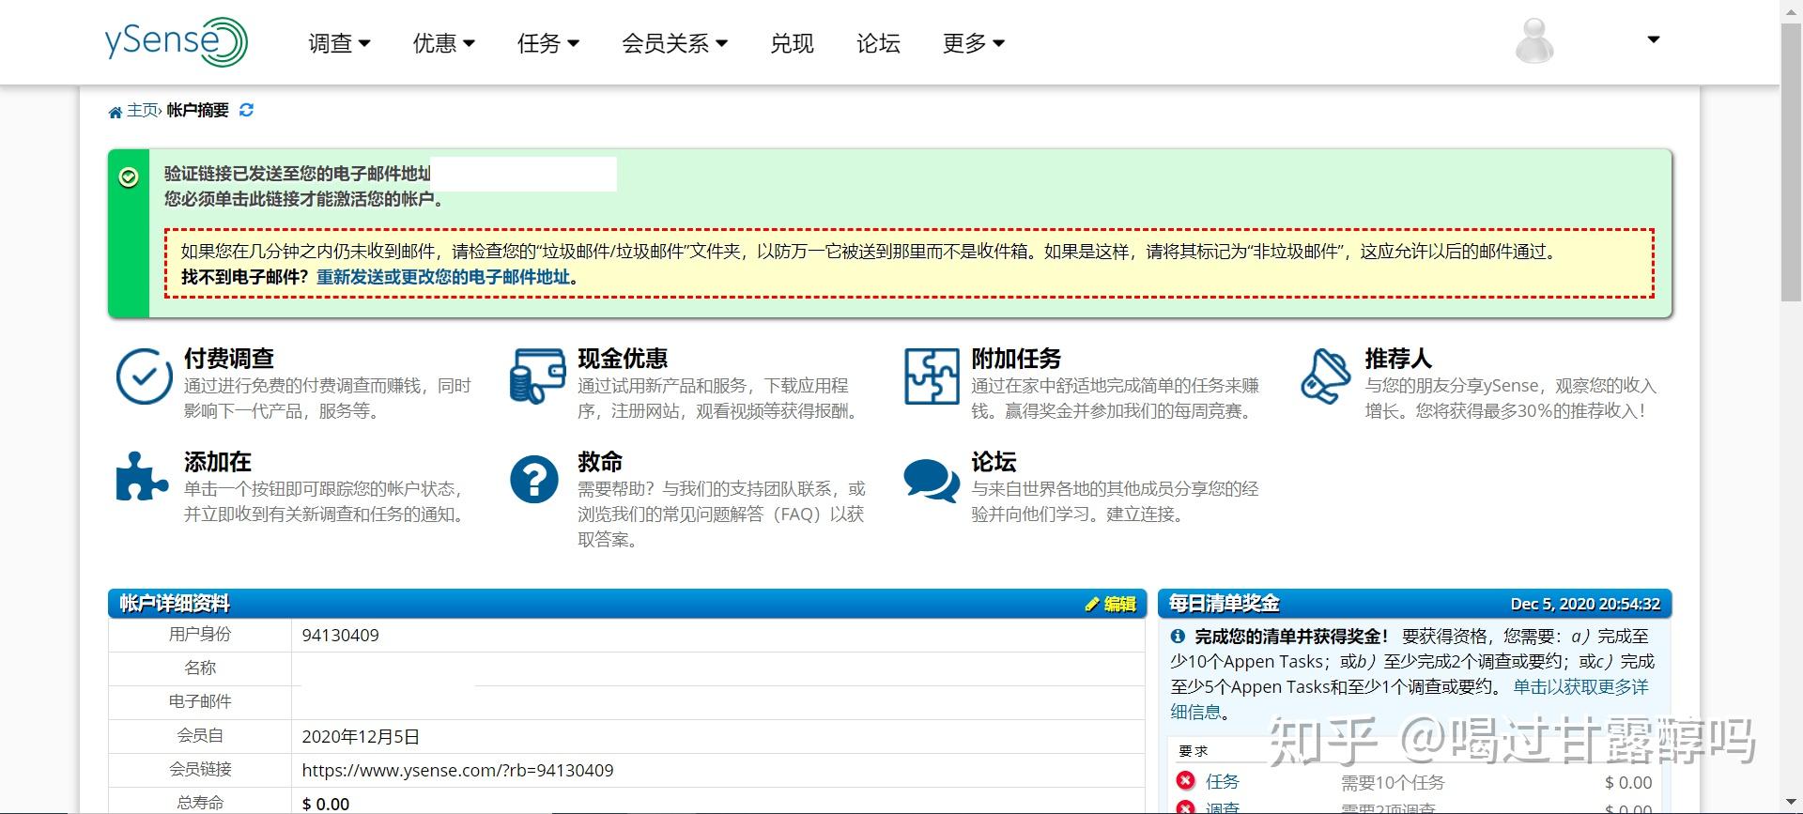The width and height of the screenshot is (1803, 814).
Task: Click the 推荐人 megaphone icon
Action: click(x=1325, y=376)
